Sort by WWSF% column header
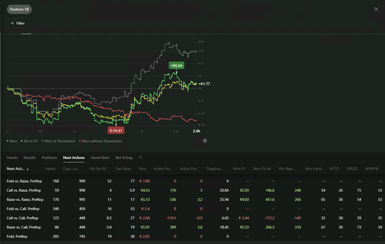Screen dimensions: 385x244 (371, 169)
